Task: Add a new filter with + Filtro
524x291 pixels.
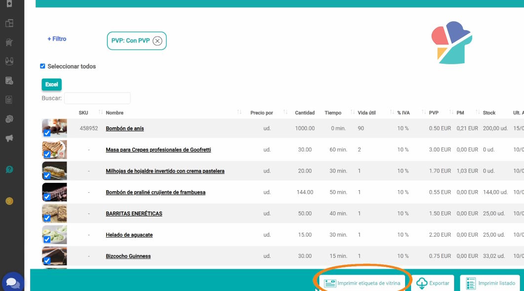Action: click(57, 39)
